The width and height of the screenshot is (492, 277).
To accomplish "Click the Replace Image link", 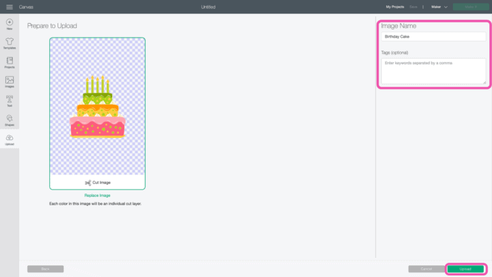I will (97, 196).
